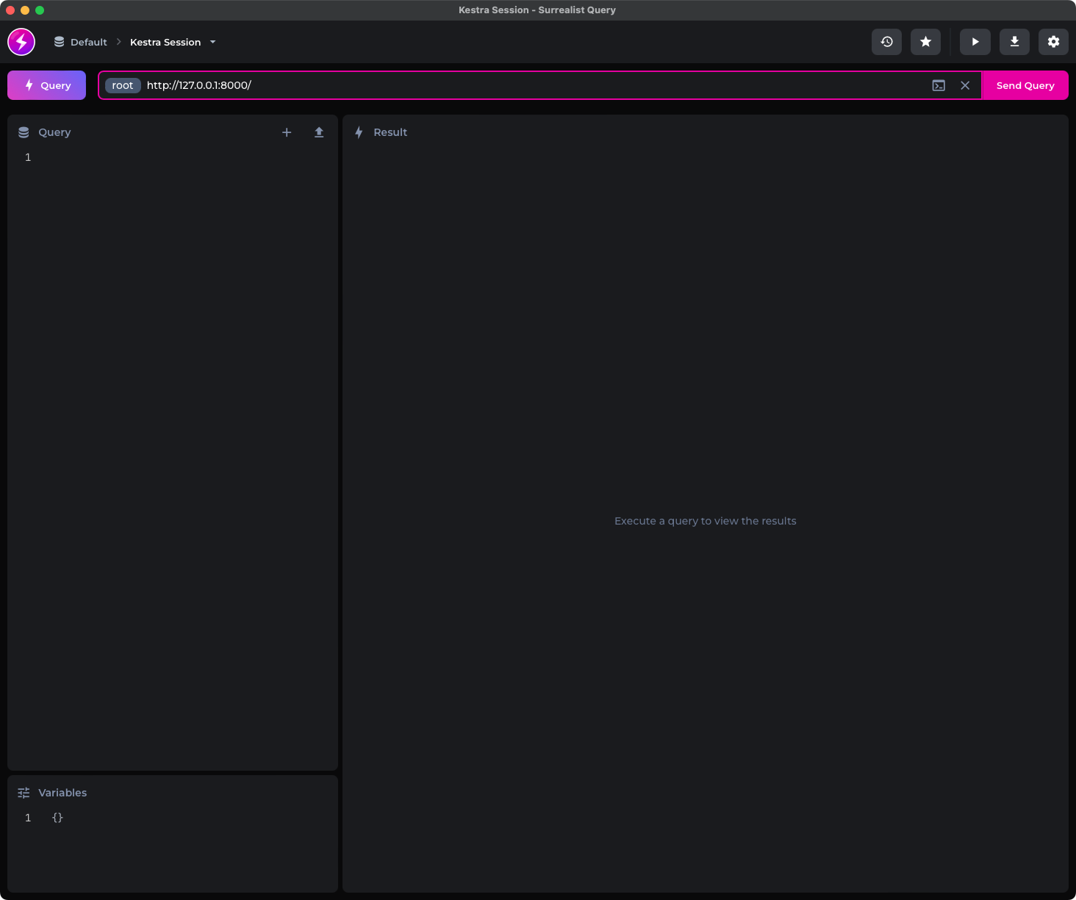Click the root authentication badge
1076x900 pixels.
(x=123, y=85)
